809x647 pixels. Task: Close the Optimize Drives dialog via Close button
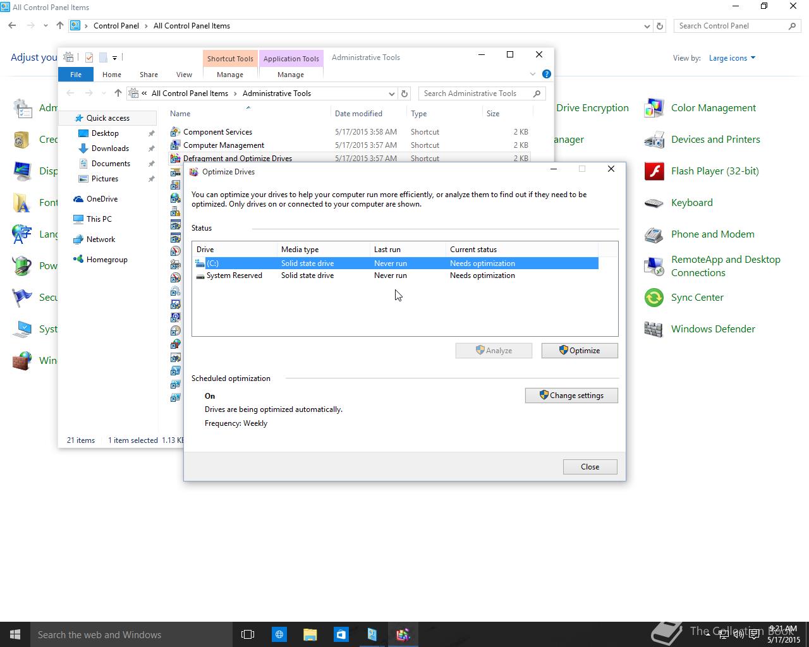tap(590, 467)
